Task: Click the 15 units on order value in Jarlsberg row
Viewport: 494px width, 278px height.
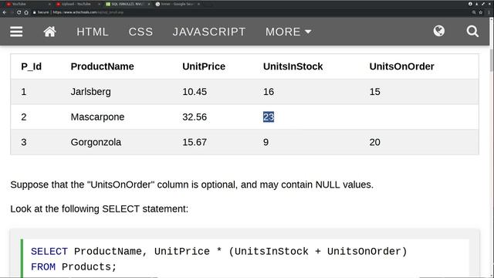Action: (374, 92)
